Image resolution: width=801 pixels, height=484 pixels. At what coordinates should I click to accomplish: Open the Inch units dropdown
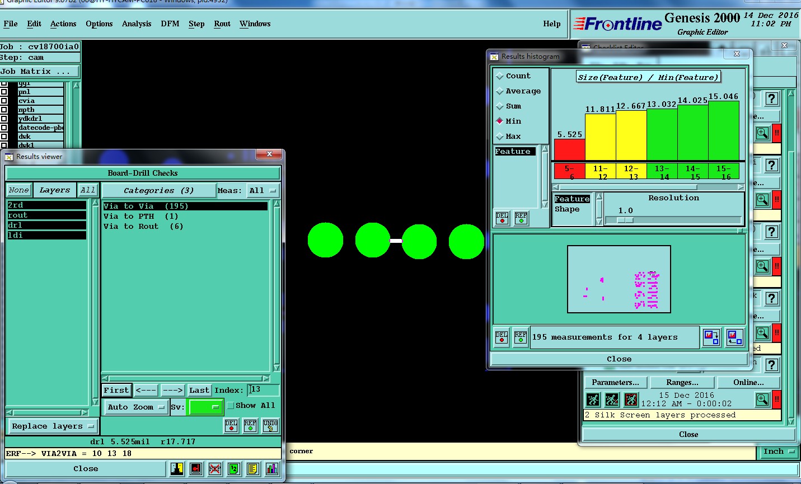(779, 452)
